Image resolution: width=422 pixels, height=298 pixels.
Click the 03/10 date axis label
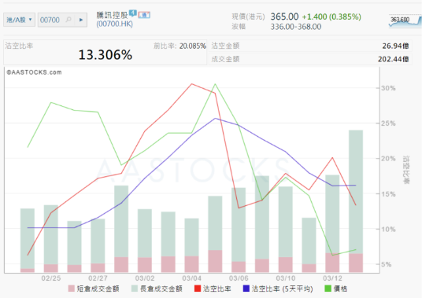point(286,278)
